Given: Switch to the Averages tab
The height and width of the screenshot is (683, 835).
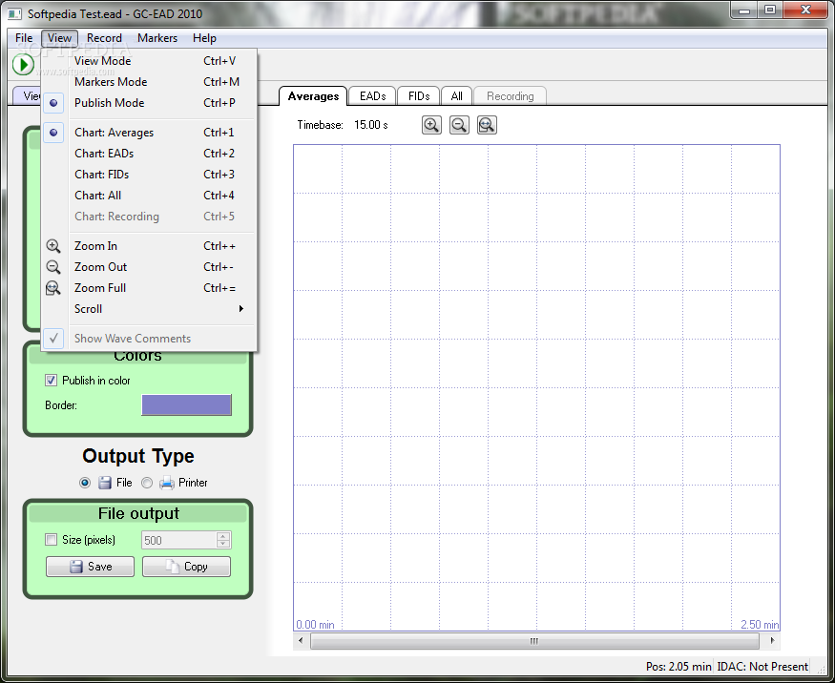Looking at the screenshot, I should (313, 96).
